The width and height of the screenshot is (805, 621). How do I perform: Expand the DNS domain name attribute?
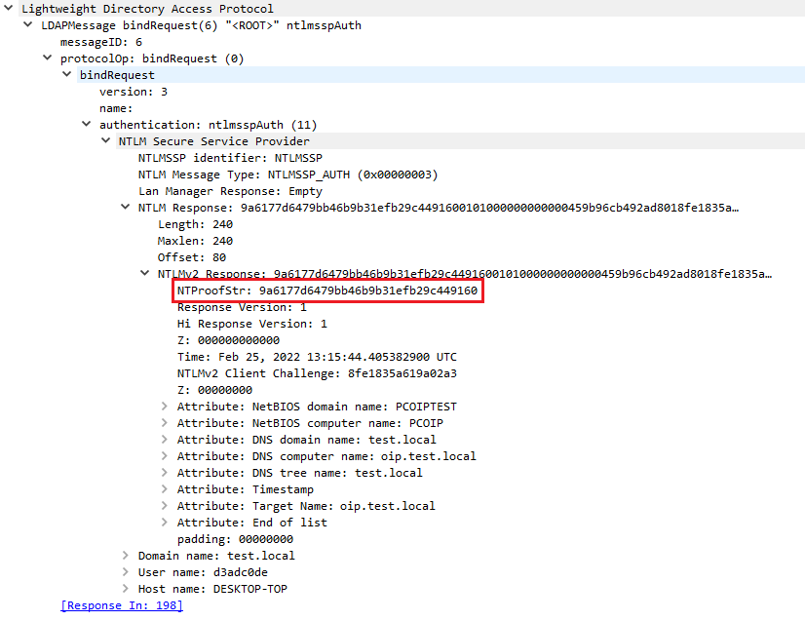click(x=165, y=439)
